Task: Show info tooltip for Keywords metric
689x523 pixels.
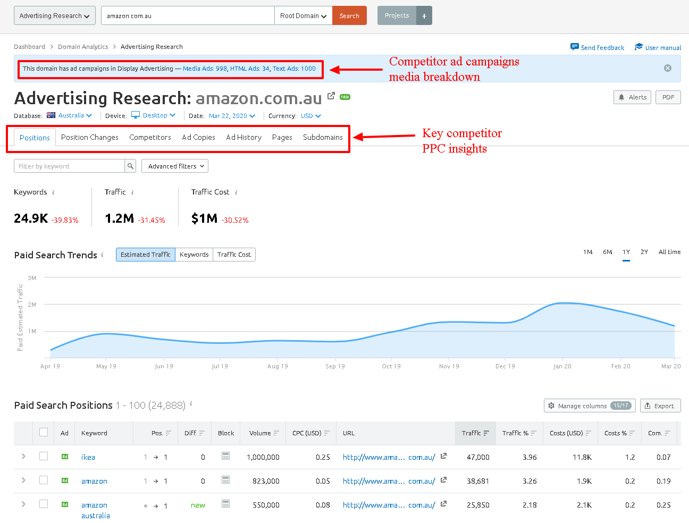Action: point(53,192)
